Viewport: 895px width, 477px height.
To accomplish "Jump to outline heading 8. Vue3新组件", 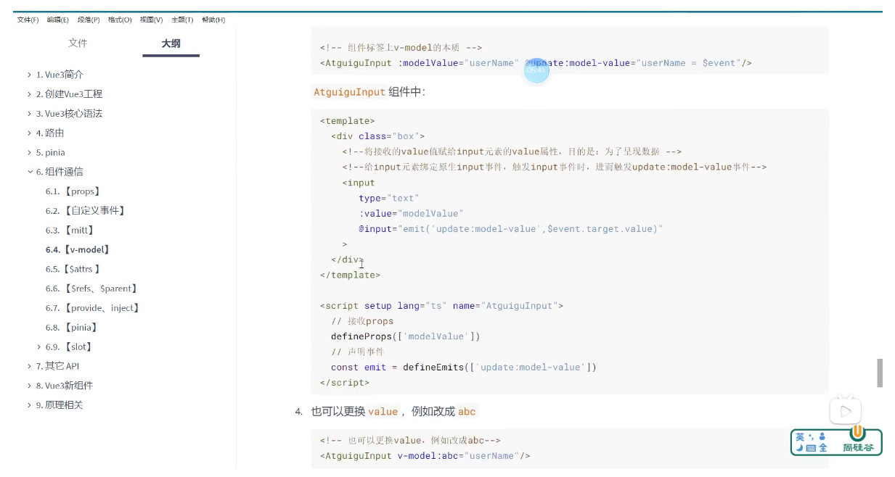I will click(x=65, y=386).
